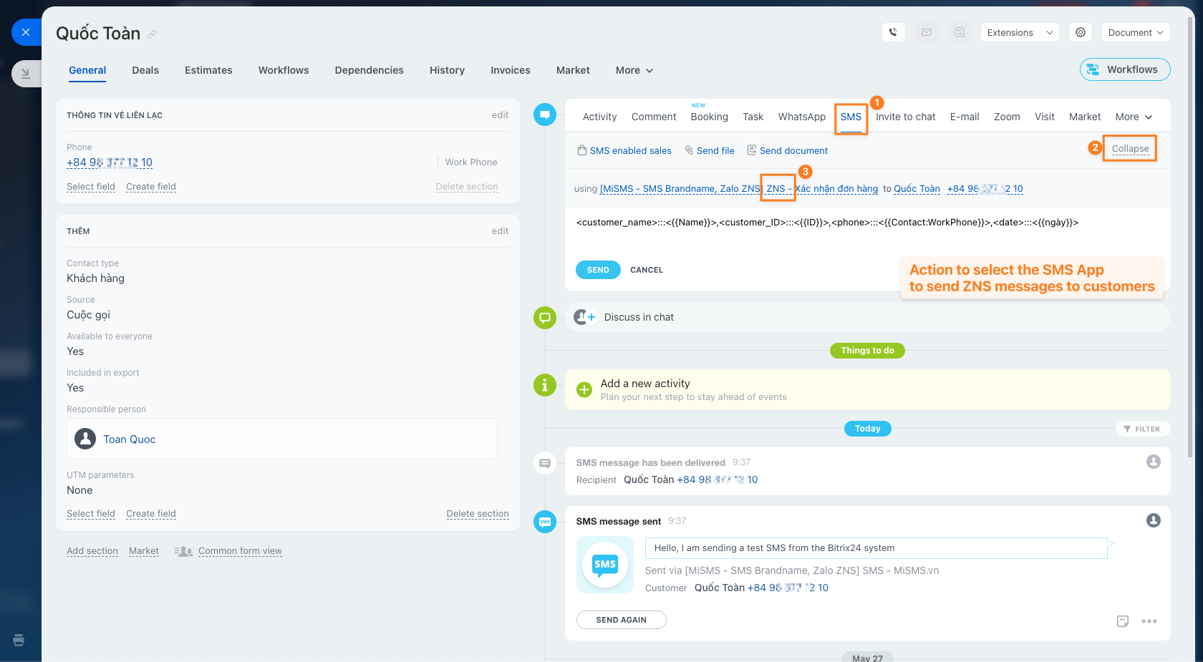Open the three-dots menu on sent SMS

tap(1149, 621)
